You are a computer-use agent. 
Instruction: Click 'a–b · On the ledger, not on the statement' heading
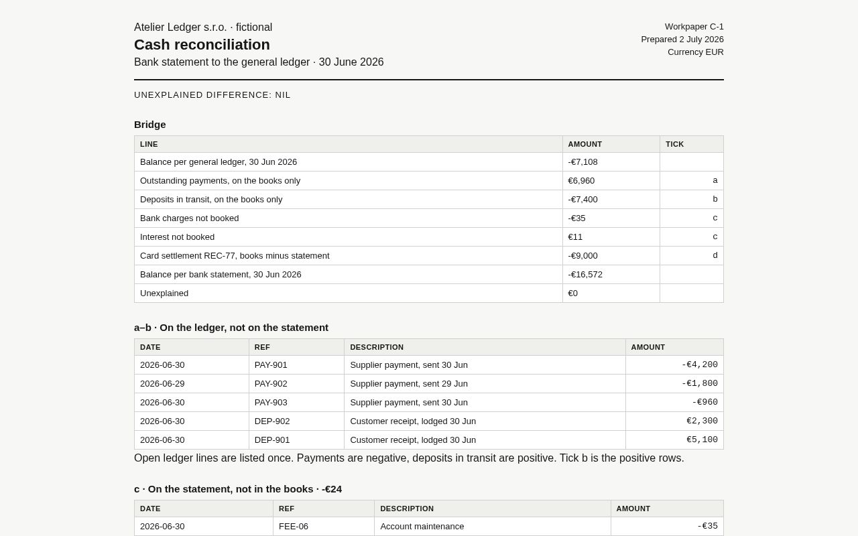231,328
